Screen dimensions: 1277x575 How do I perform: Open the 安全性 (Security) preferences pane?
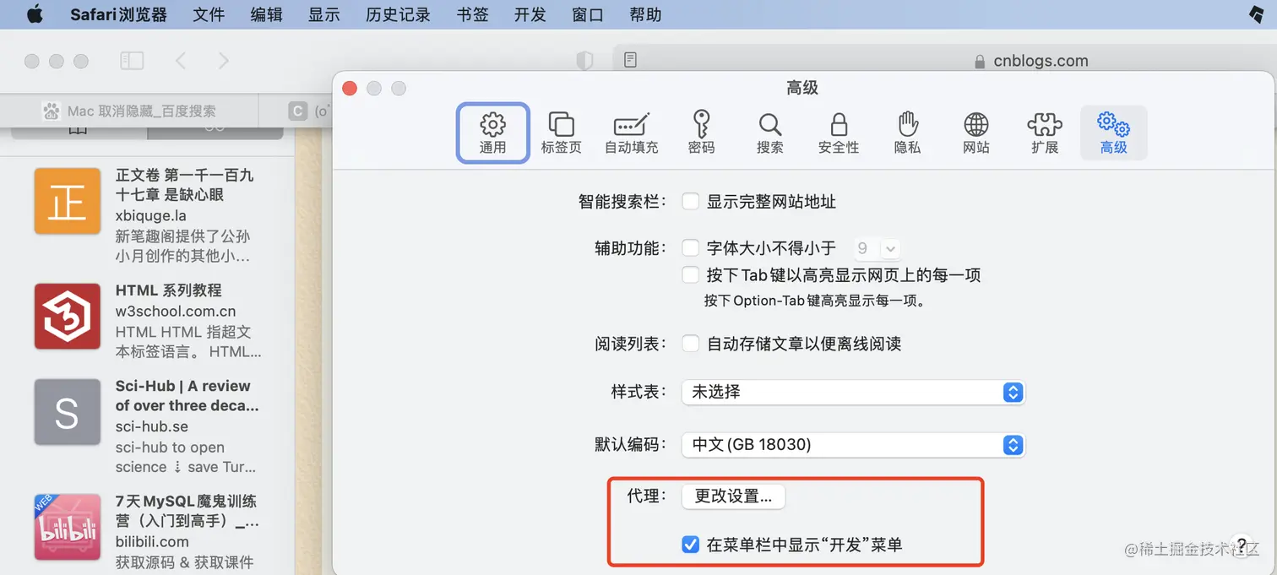click(839, 133)
